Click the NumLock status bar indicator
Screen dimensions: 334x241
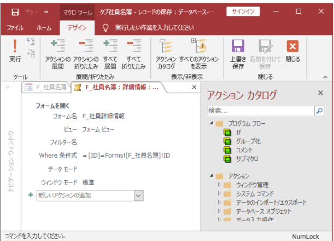point(306,236)
